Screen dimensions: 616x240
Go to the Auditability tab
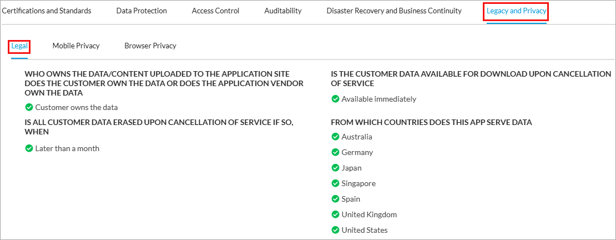[283, 11]
